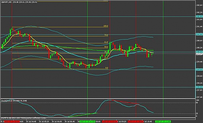
Task: Click the green 11:45 date marker label
Action: (163, 122)
